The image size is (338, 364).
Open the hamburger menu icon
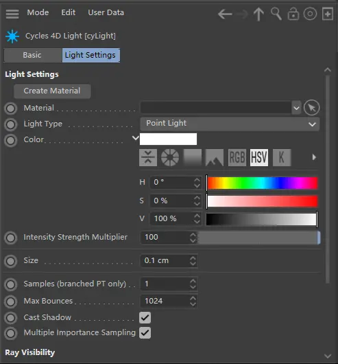(x=12, y=14)
